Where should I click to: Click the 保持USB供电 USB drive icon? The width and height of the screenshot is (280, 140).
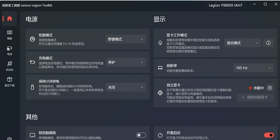tap(32, 87)
